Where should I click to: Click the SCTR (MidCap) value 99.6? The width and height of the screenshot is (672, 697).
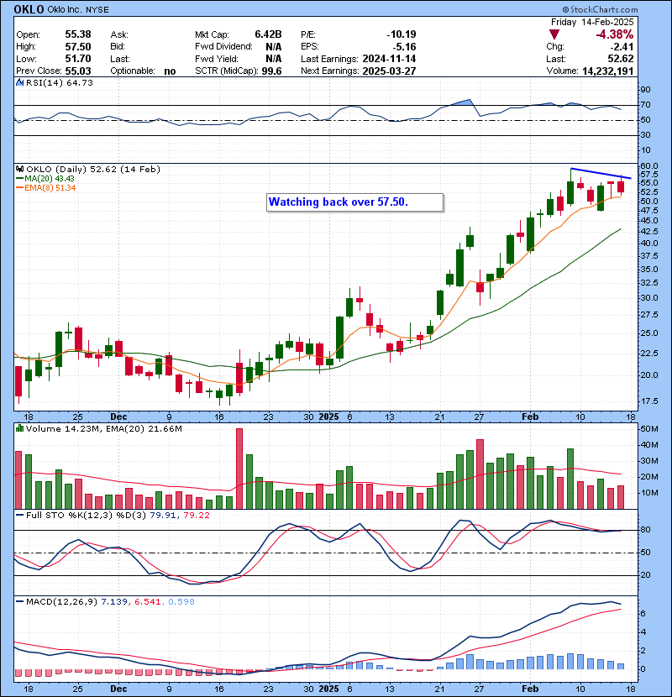pos(271,71)
